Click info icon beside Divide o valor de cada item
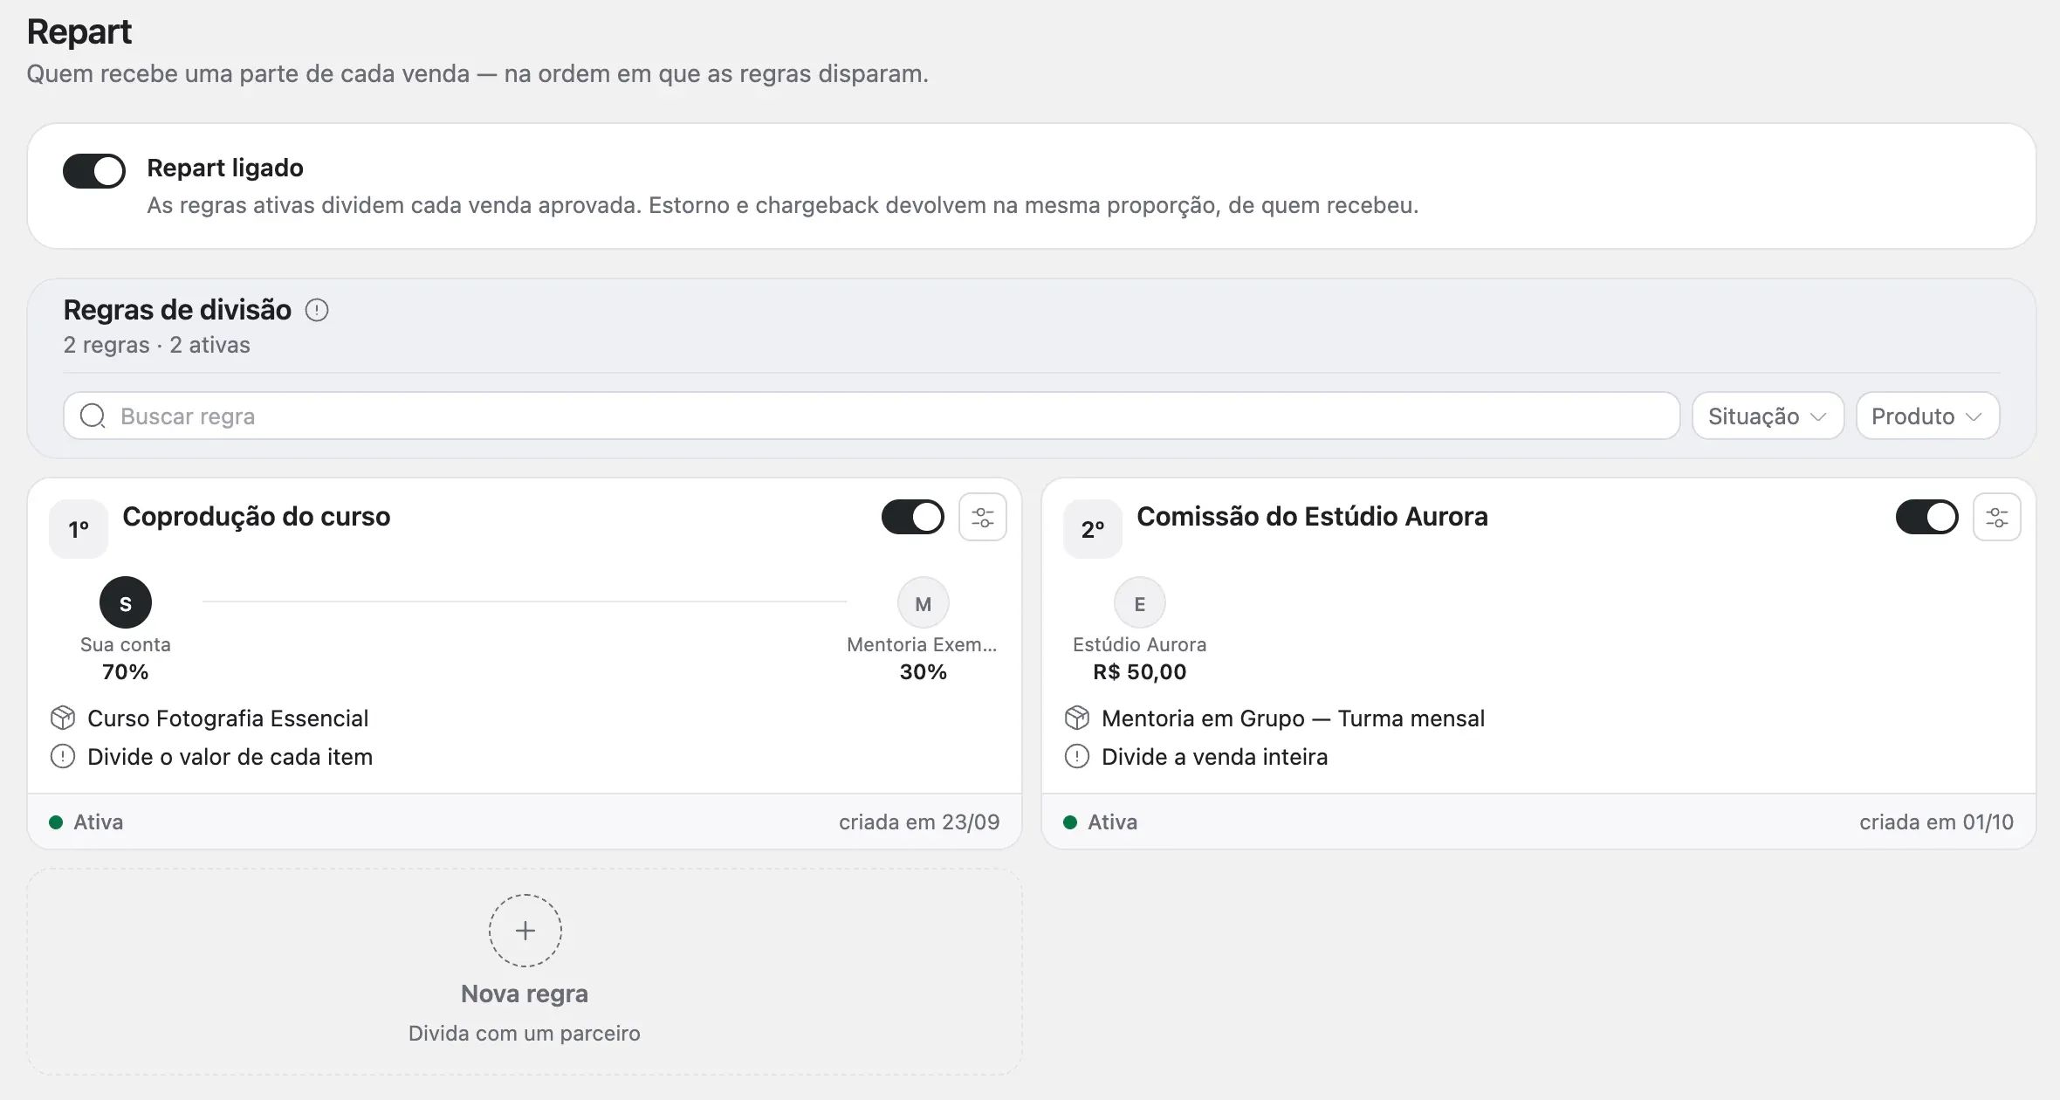This screenshot has width=2060, height=1100. tap(63, 756)
